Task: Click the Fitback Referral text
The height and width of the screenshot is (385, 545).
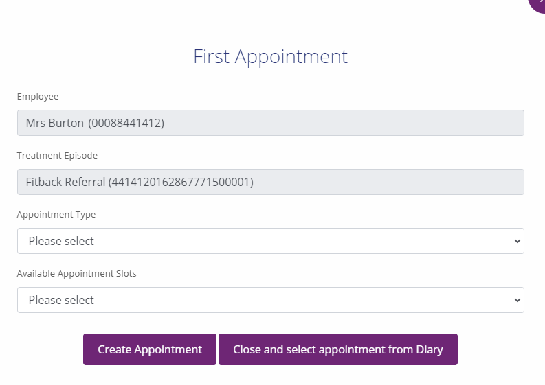Action: (x=65, y=183)
